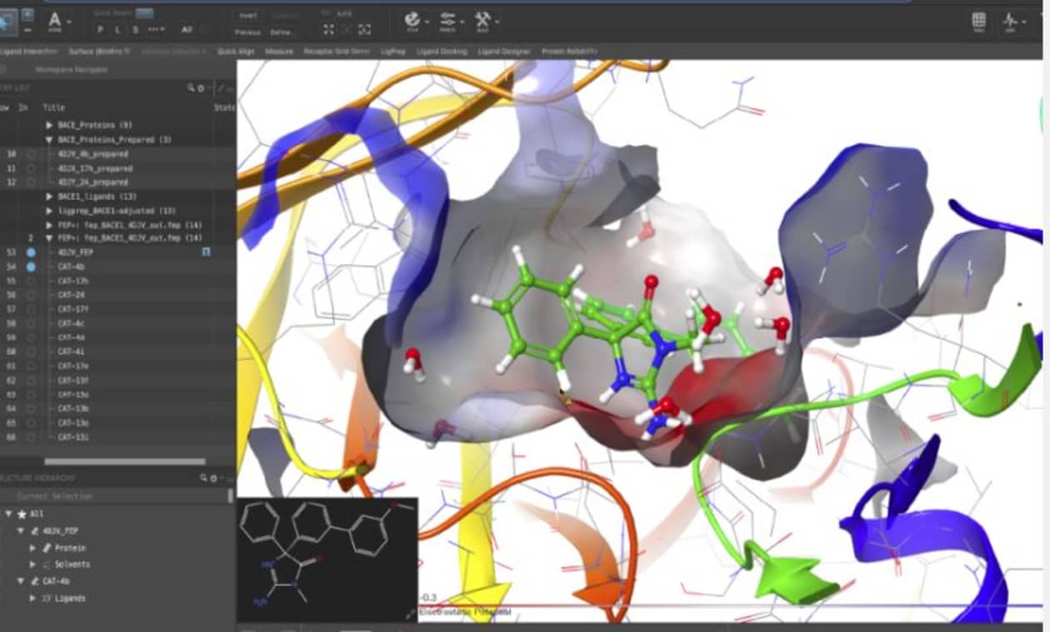Click the entry list search magnifier icon
This screenshot has width=1050, height=632.
click(190, 87)
